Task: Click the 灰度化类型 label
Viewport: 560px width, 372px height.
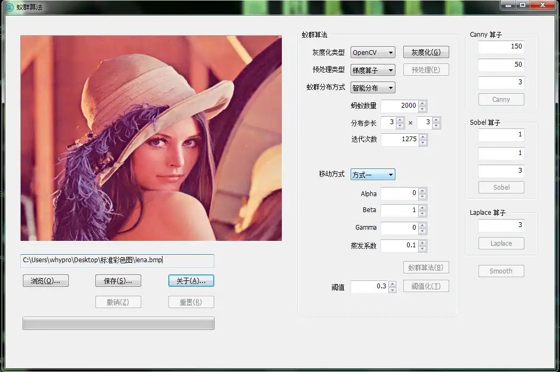Action: [x=328, y=53]
